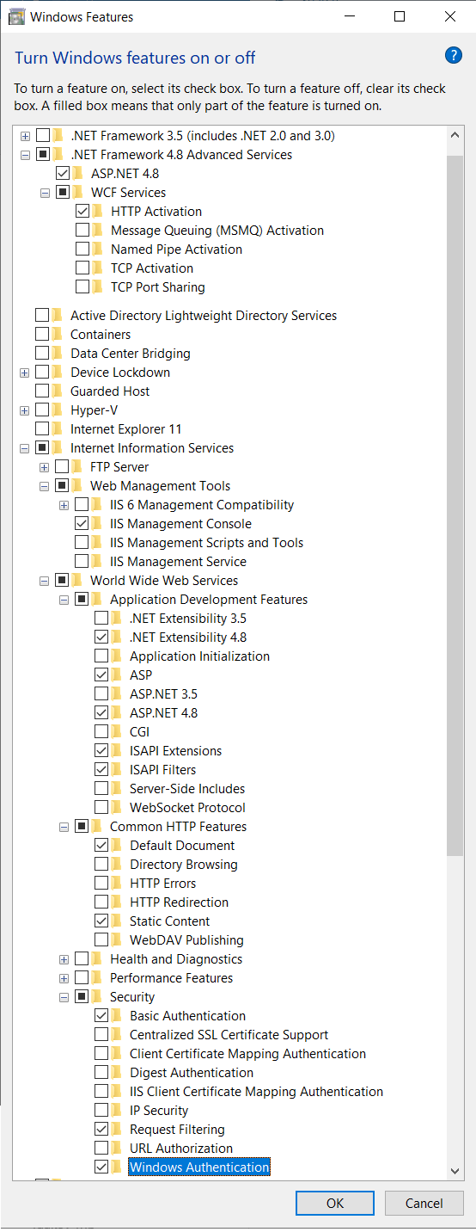The height and width of the screenshot is (1232, 476).
Task: Click the folder icon beside FTP Server
Action: coord(78,467)
